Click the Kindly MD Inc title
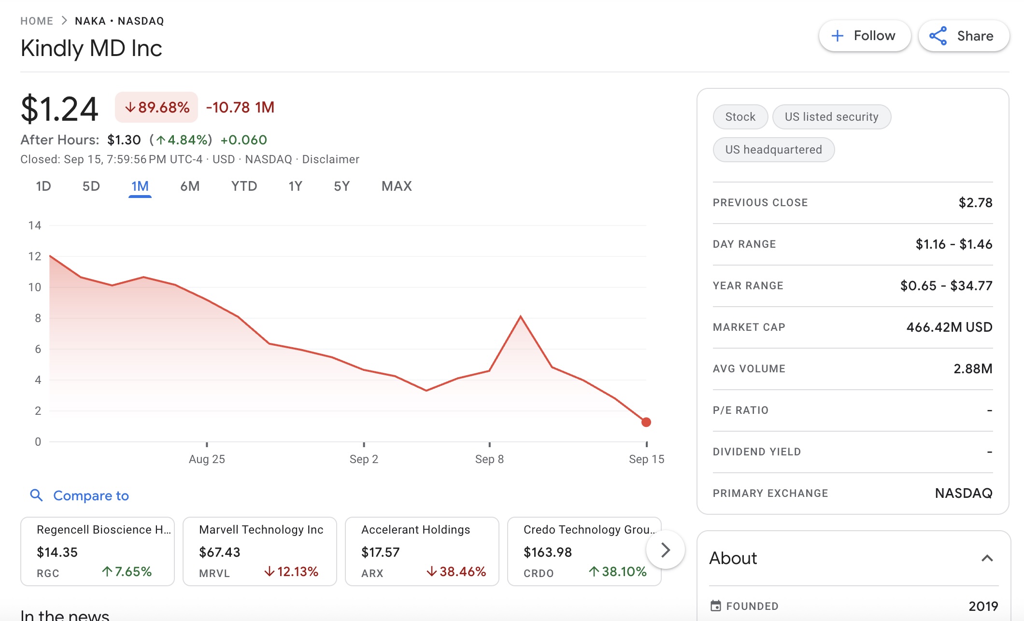1024x621 pixels. pyautogui.click(x=91, y=48)
